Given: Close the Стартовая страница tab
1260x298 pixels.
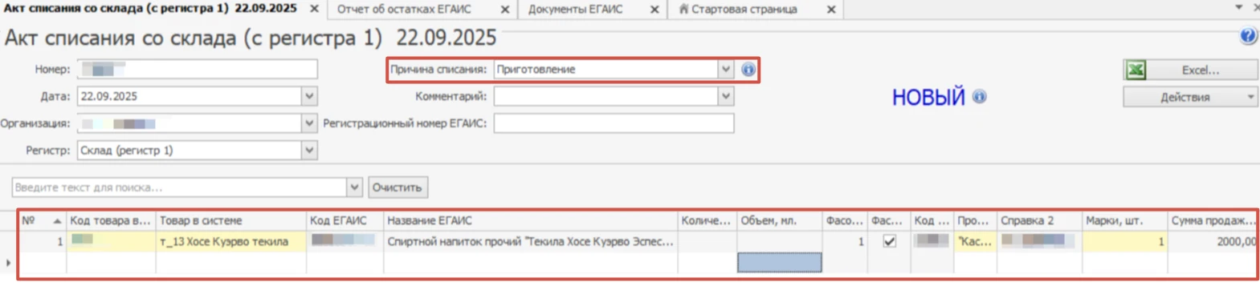Looking at the screenshot, I should tap(831, 10).
